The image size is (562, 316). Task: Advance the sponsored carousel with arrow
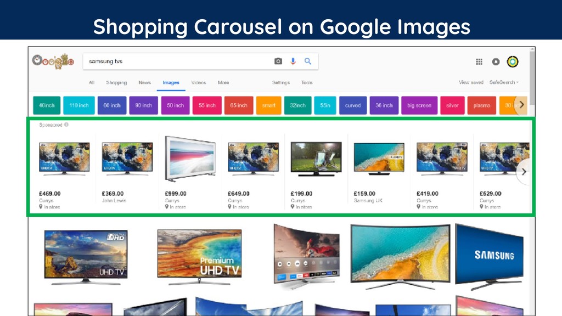coord(524,172)
